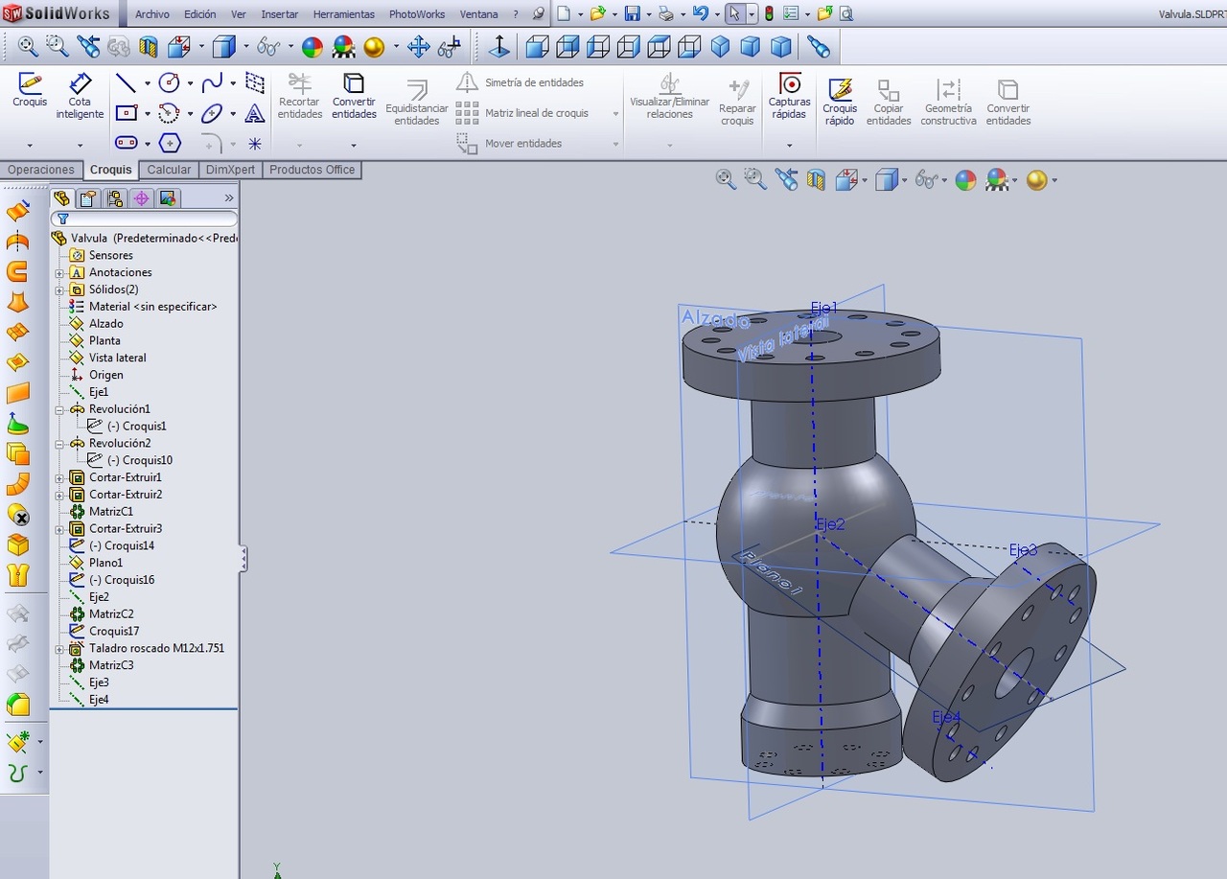Open PropertyManager tab in left panel
The image size is (1227, 879).
click(x=88, y=198)
